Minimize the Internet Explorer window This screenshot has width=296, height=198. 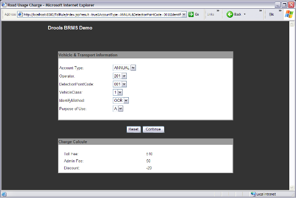[x=277, y=5]
